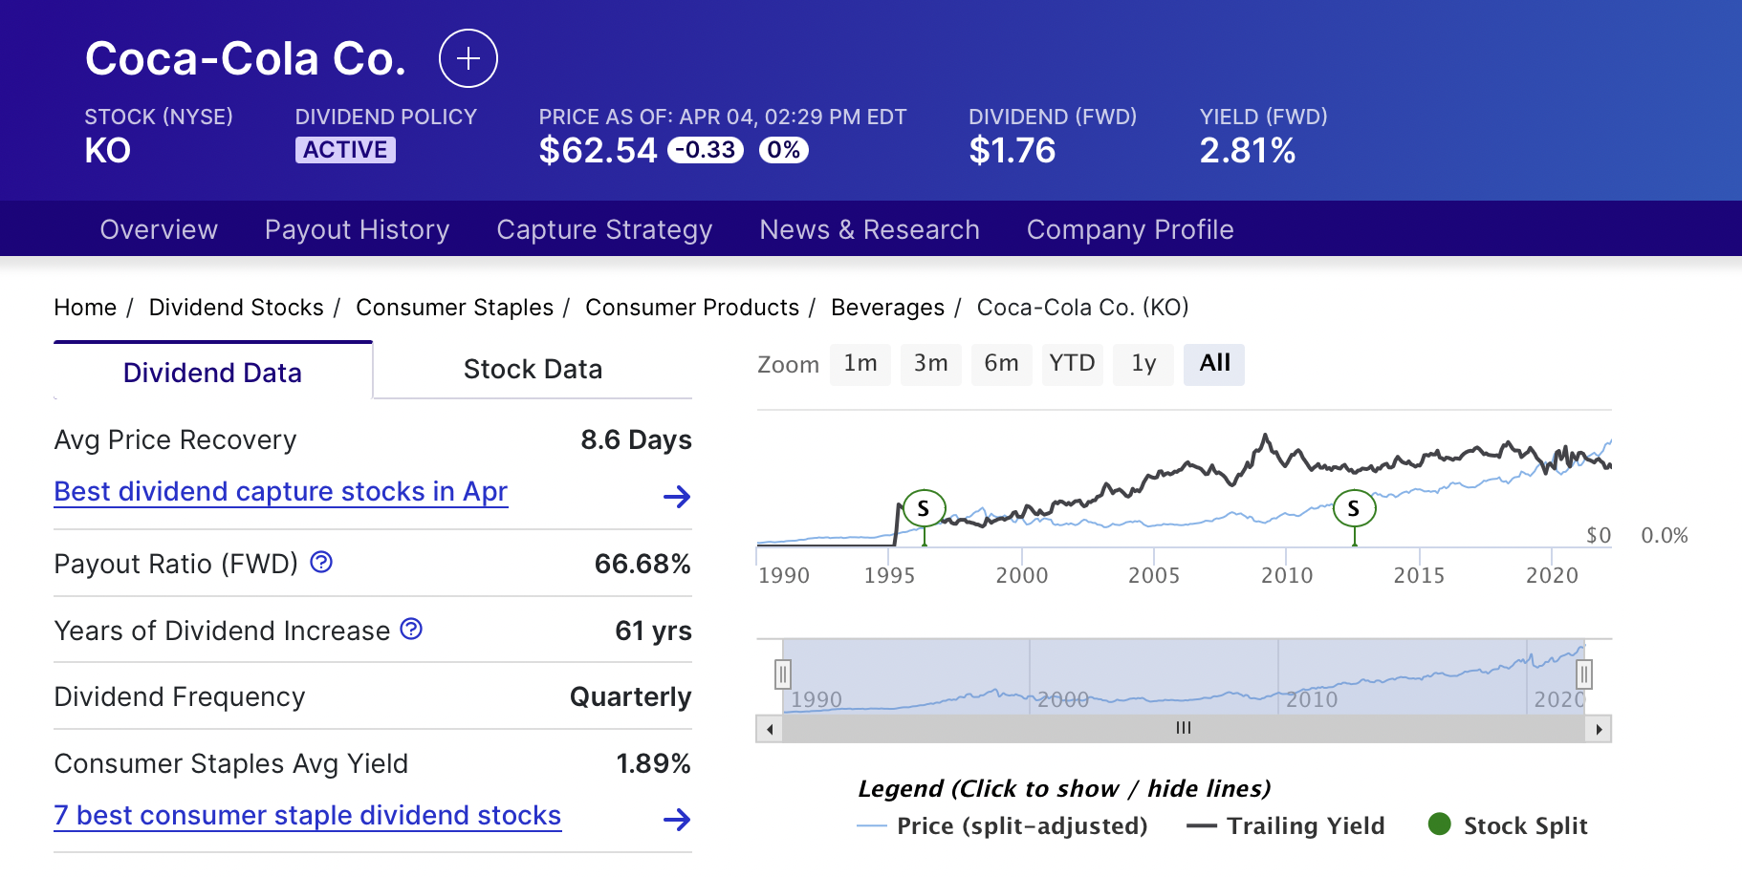Click the Years of Dividend Increase question icon
Viewport: 1742px width, 877px height.
tap(410, 629)
